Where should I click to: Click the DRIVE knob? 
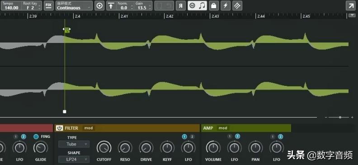tap(146, 148)
